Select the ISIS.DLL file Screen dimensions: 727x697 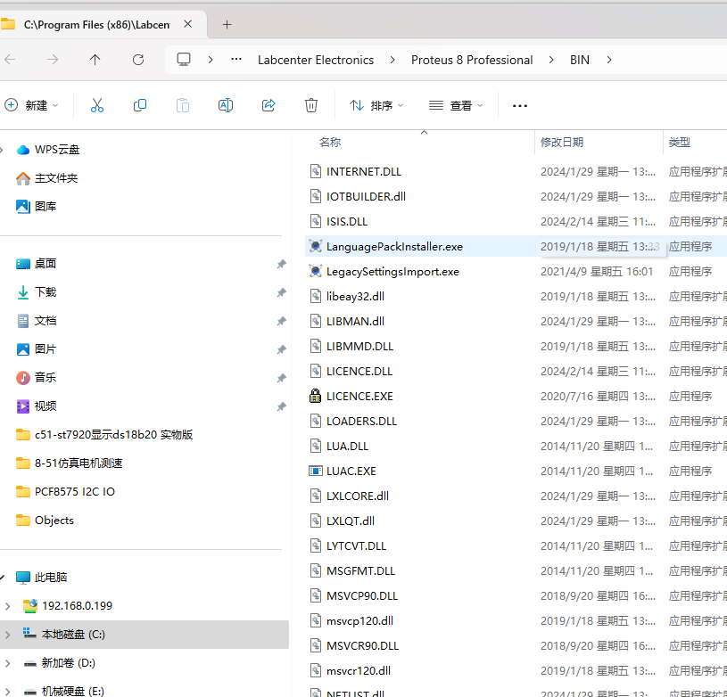pyautogui.click(x=347, y=222)
